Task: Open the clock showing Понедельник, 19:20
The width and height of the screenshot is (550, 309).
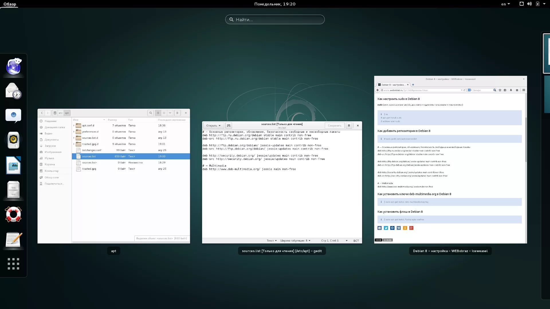Action: [x=275, y=4]
